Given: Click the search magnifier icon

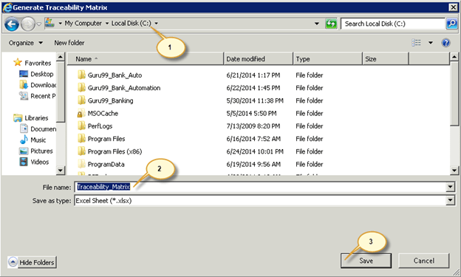Looking at the screenshot, I should (x=452, y=24).
